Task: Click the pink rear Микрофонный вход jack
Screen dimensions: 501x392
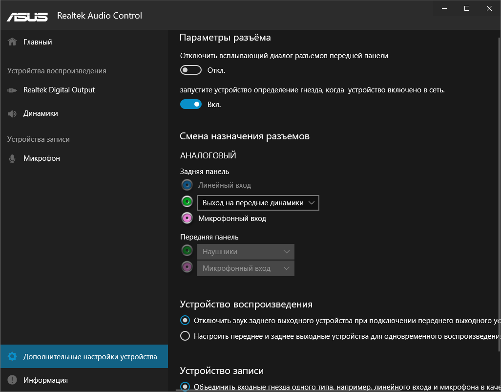Action: click(x=187, y=218)
